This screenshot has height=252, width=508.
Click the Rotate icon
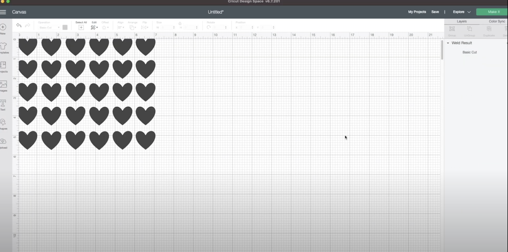(209, 27)
